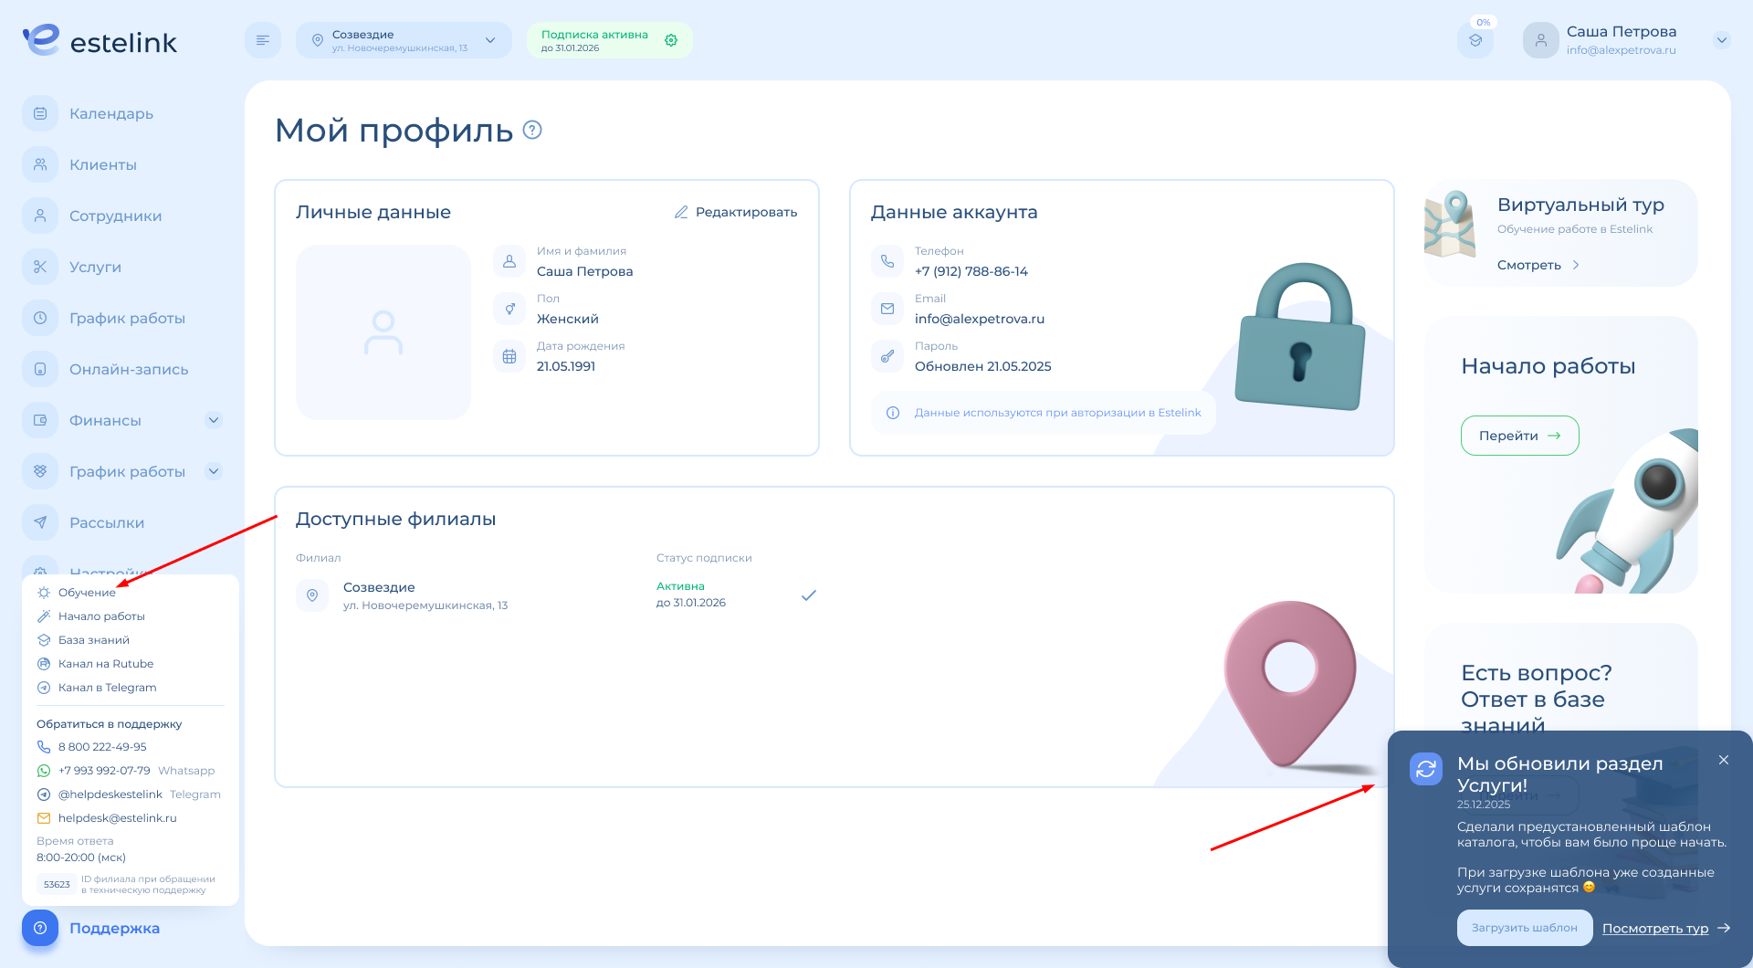Click the sidebar collapse menu icon
Image resolution: width=1753 pixels, height=968 pixels.
(263, 40)
